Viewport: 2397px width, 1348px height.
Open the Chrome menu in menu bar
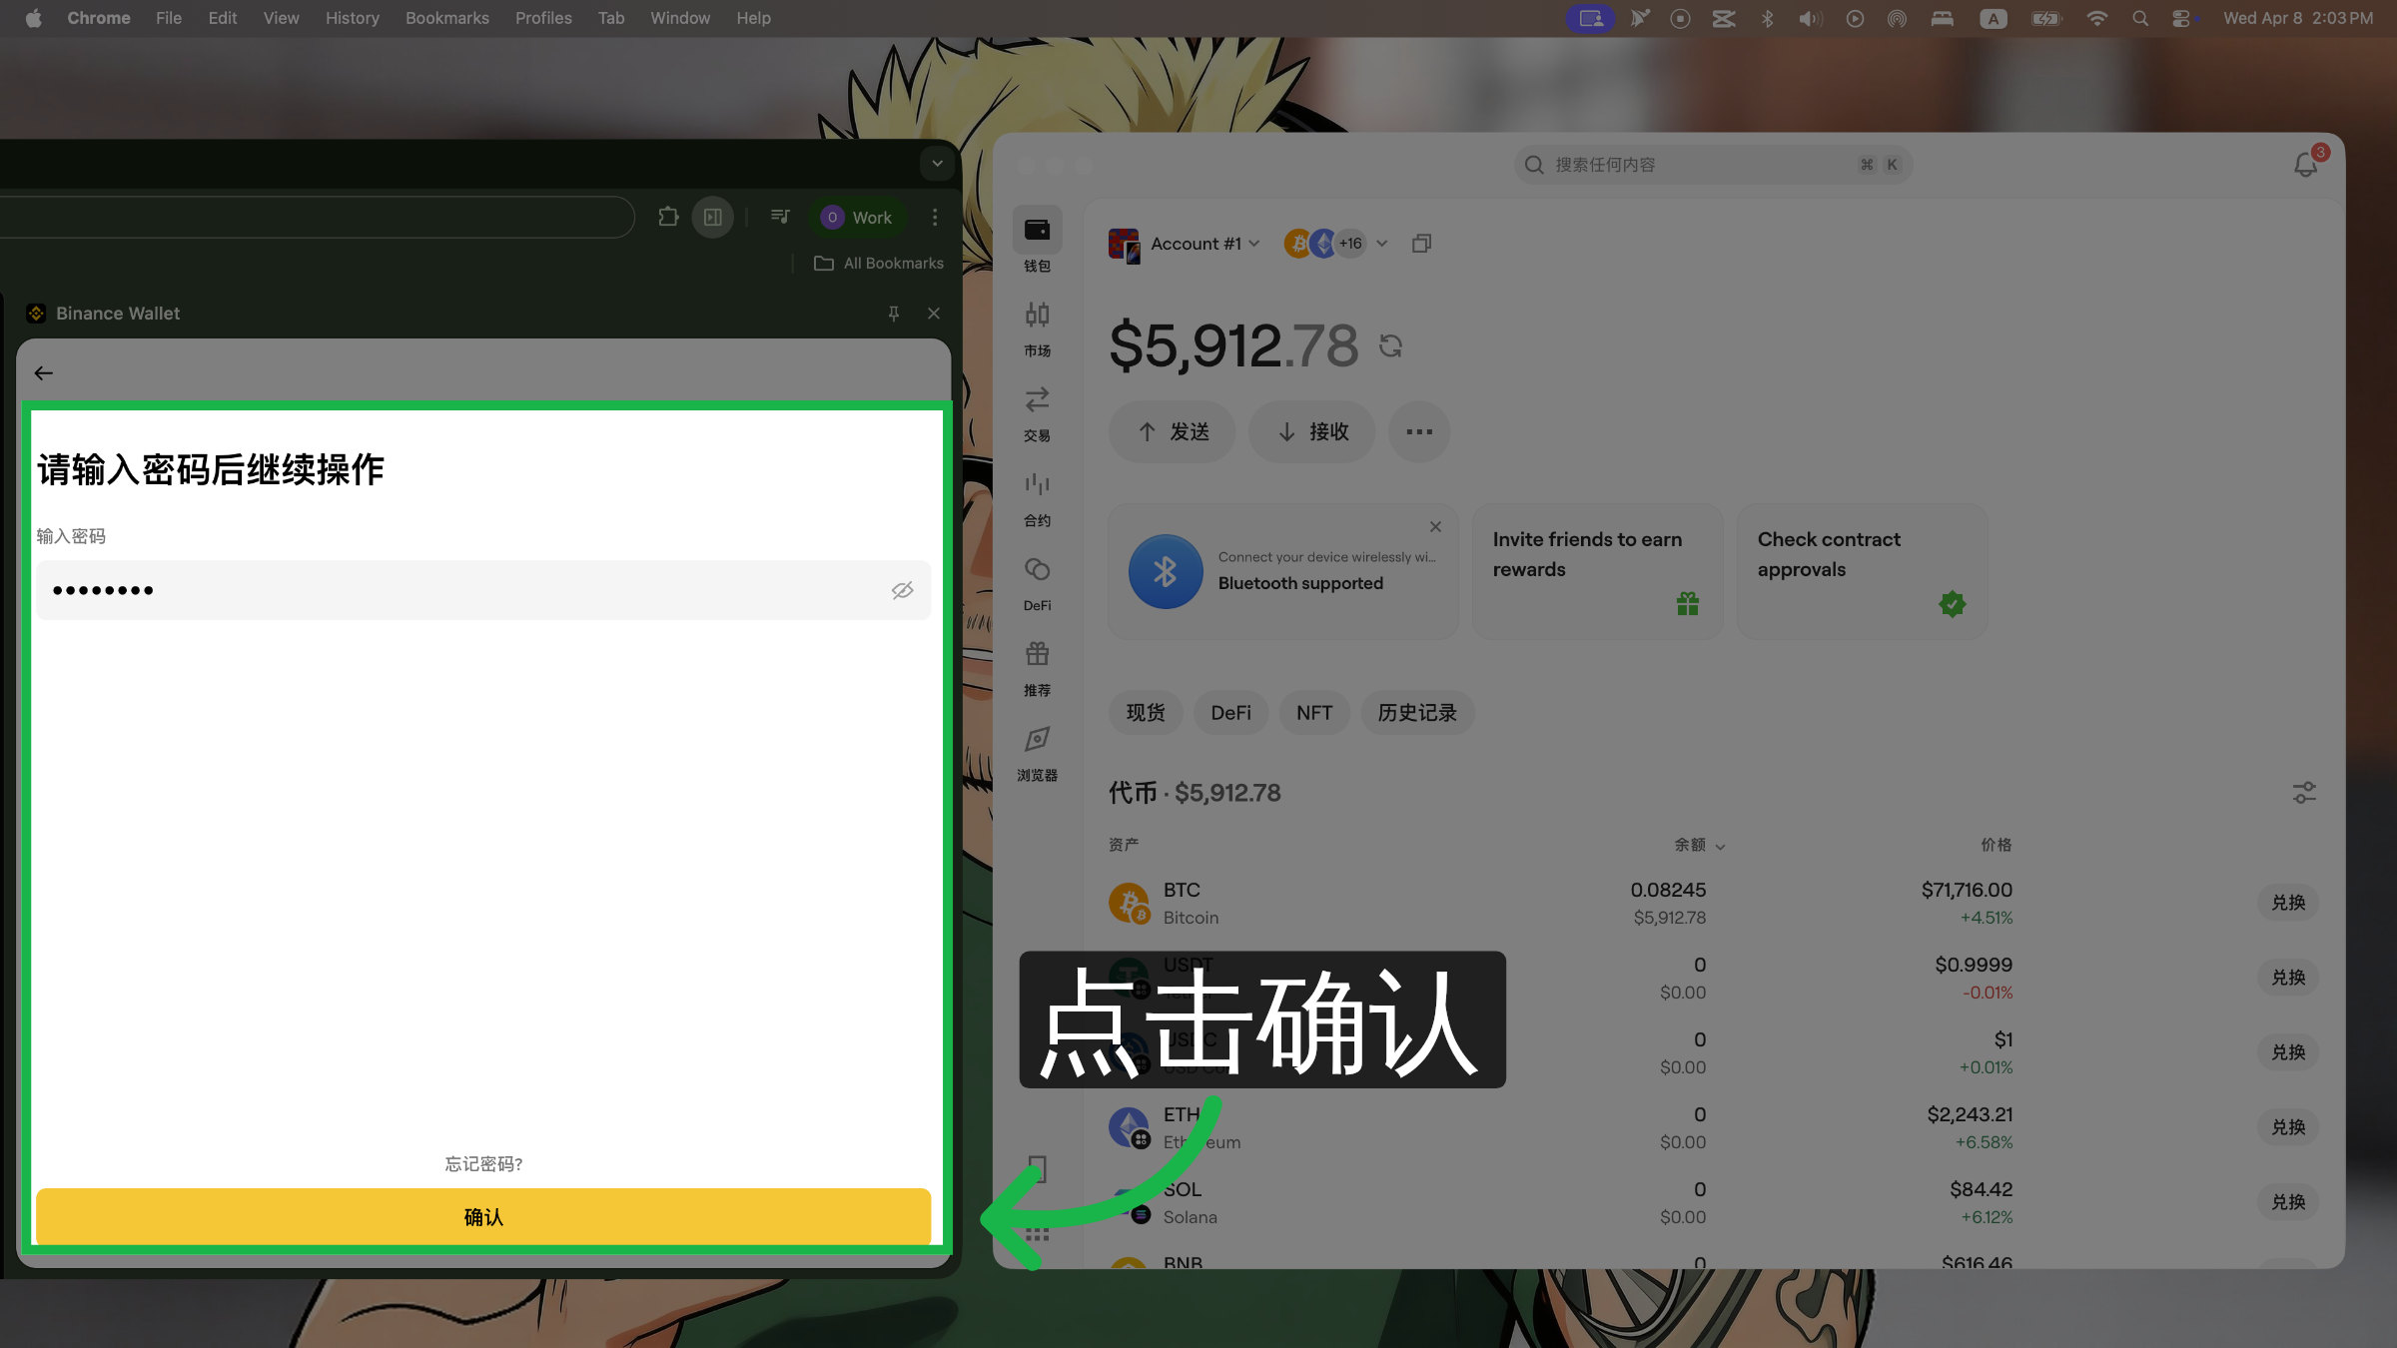pyautogui.click(x=98, y=18)
